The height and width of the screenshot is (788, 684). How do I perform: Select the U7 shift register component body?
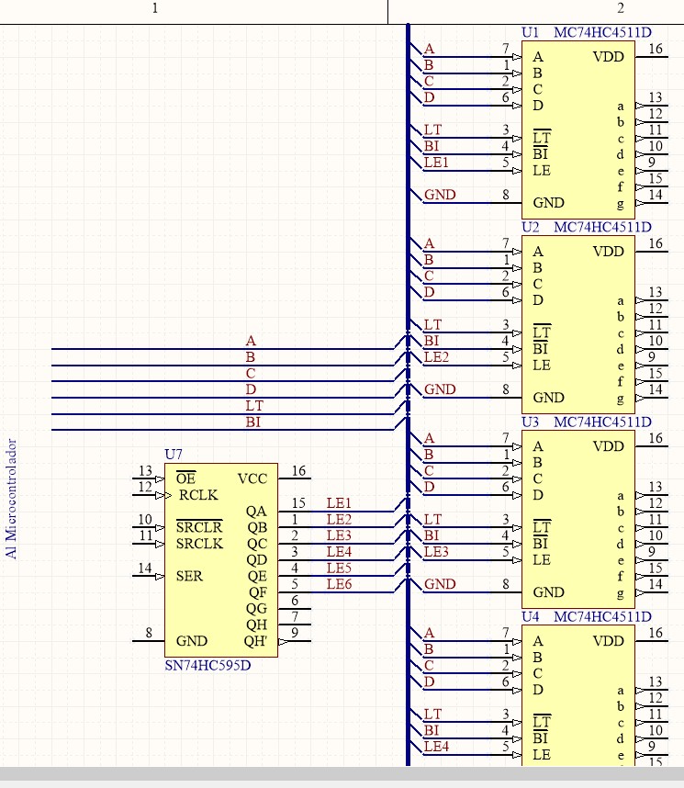221,560
